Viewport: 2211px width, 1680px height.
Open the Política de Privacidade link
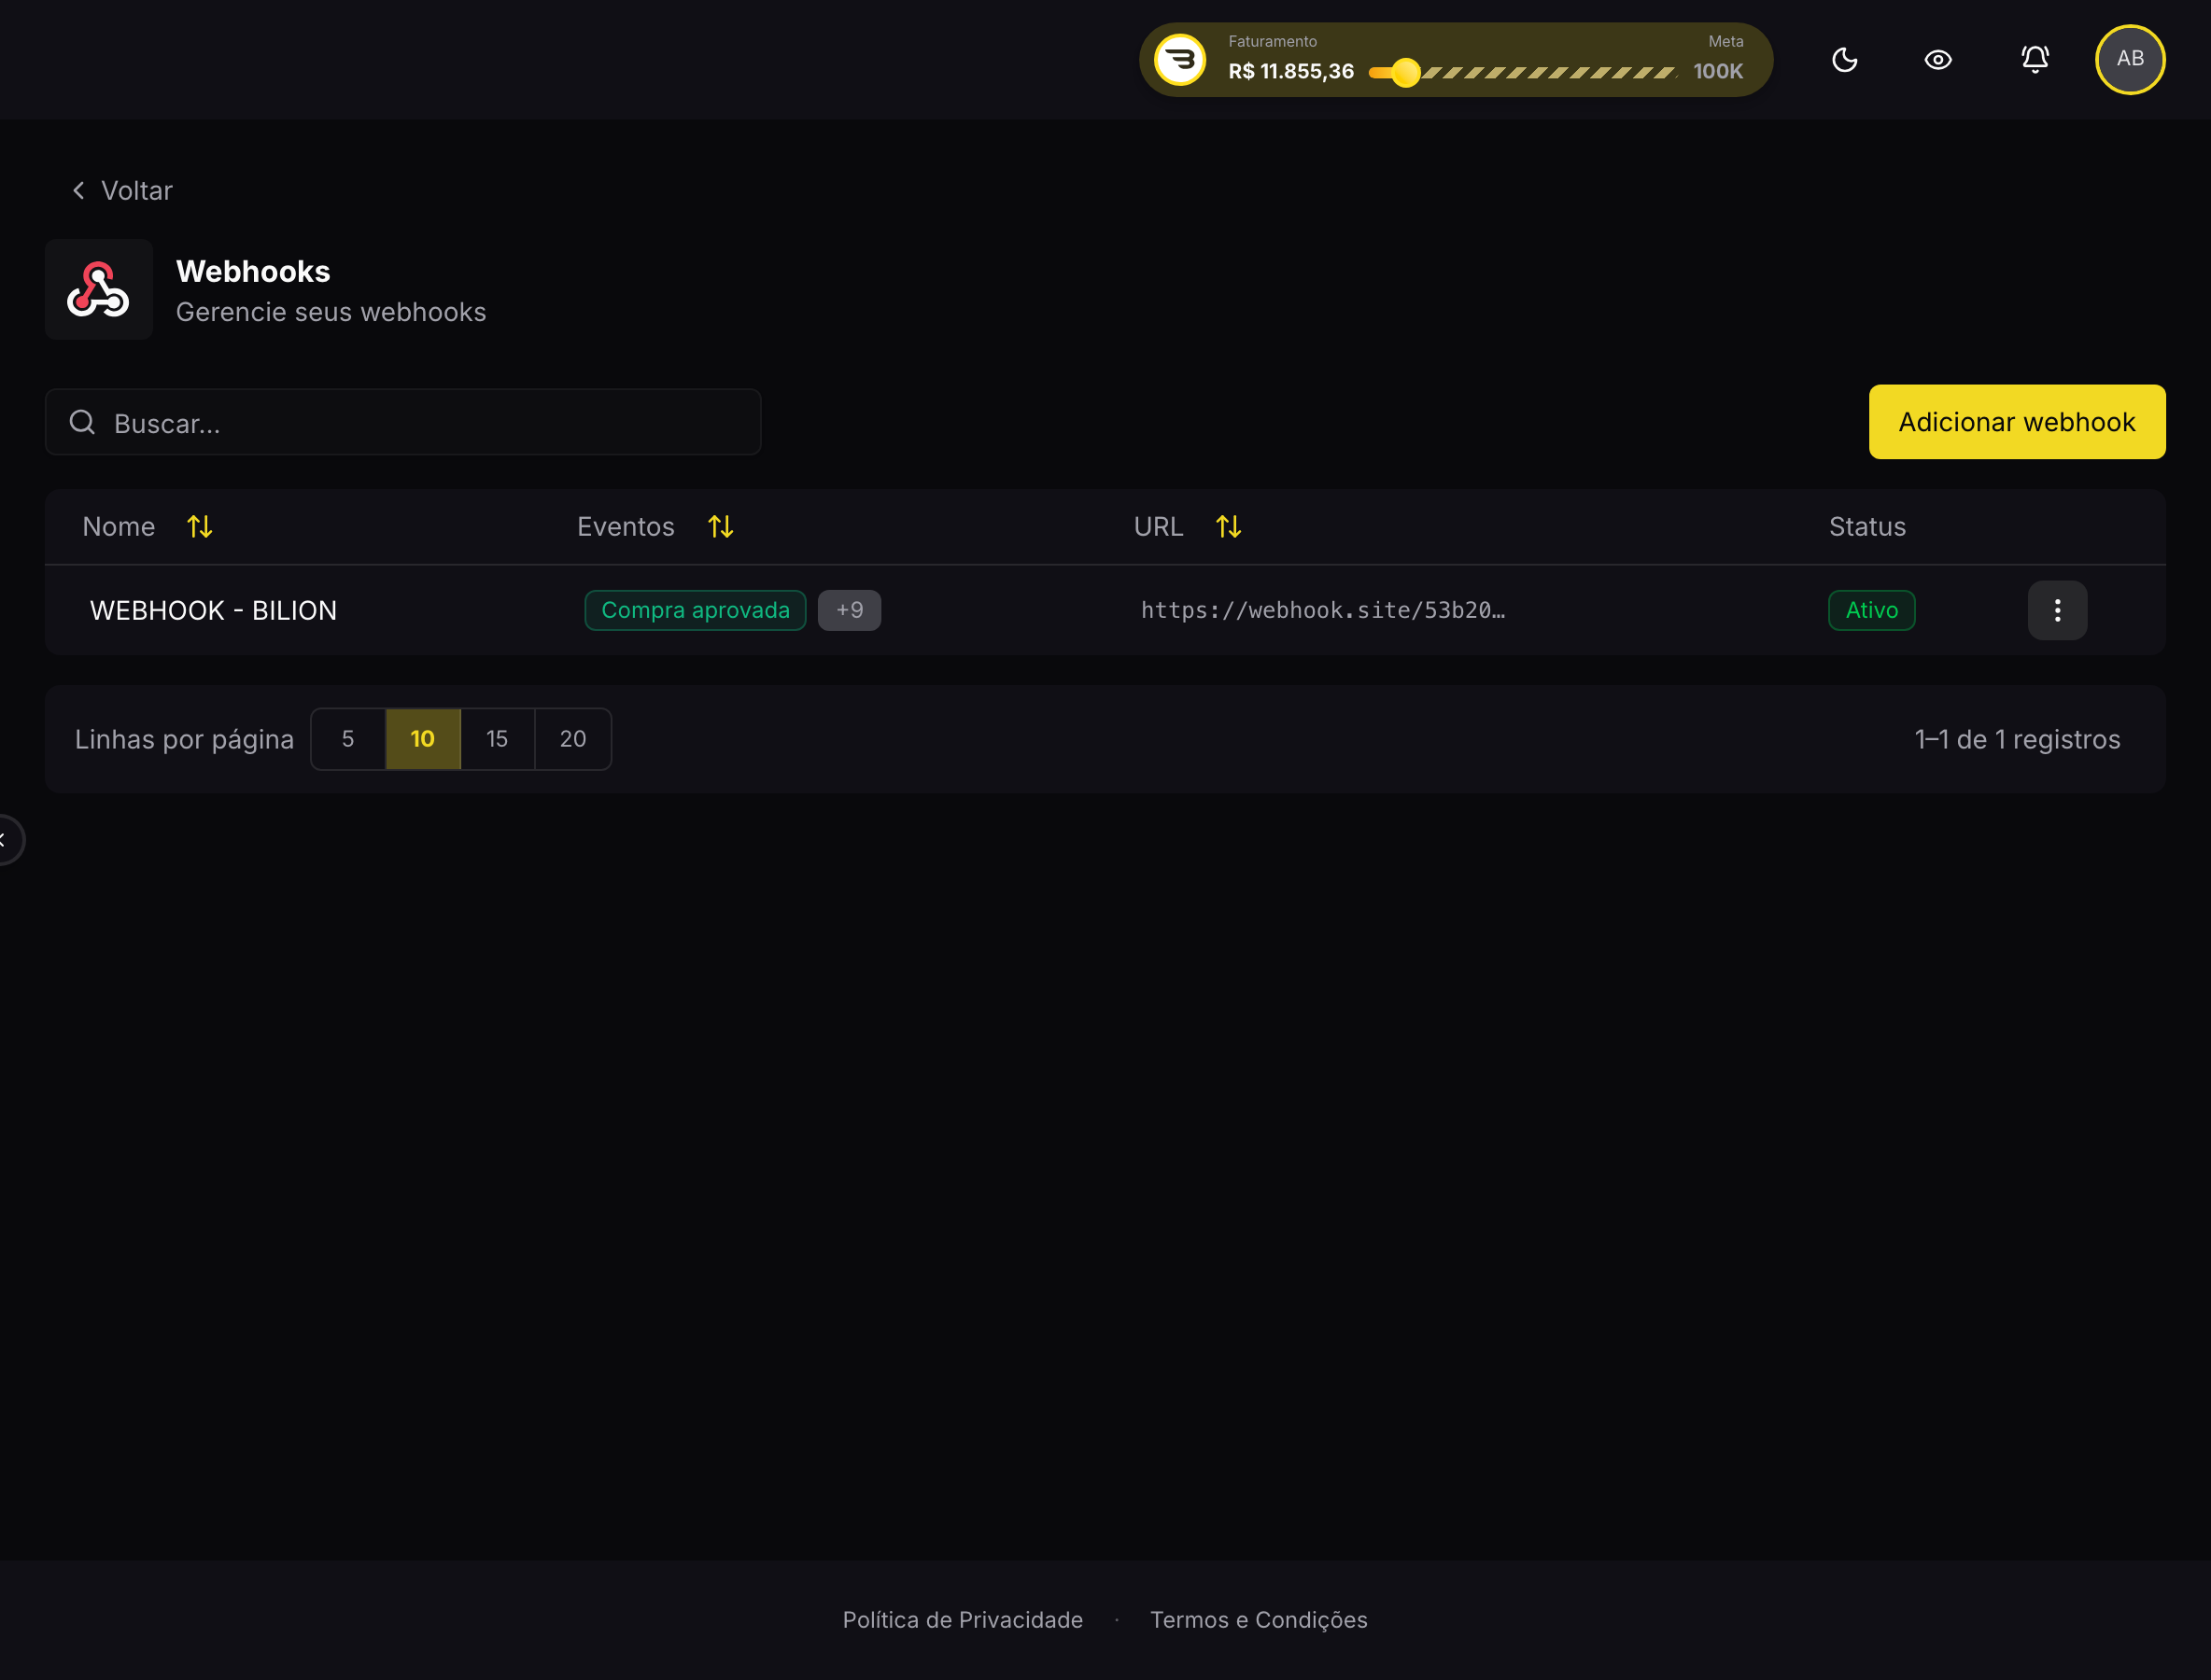pyautogui.click(x=963, y=1620)
